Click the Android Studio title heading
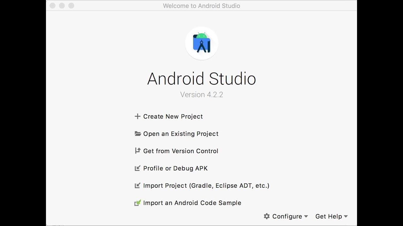 tap(201, 78)
